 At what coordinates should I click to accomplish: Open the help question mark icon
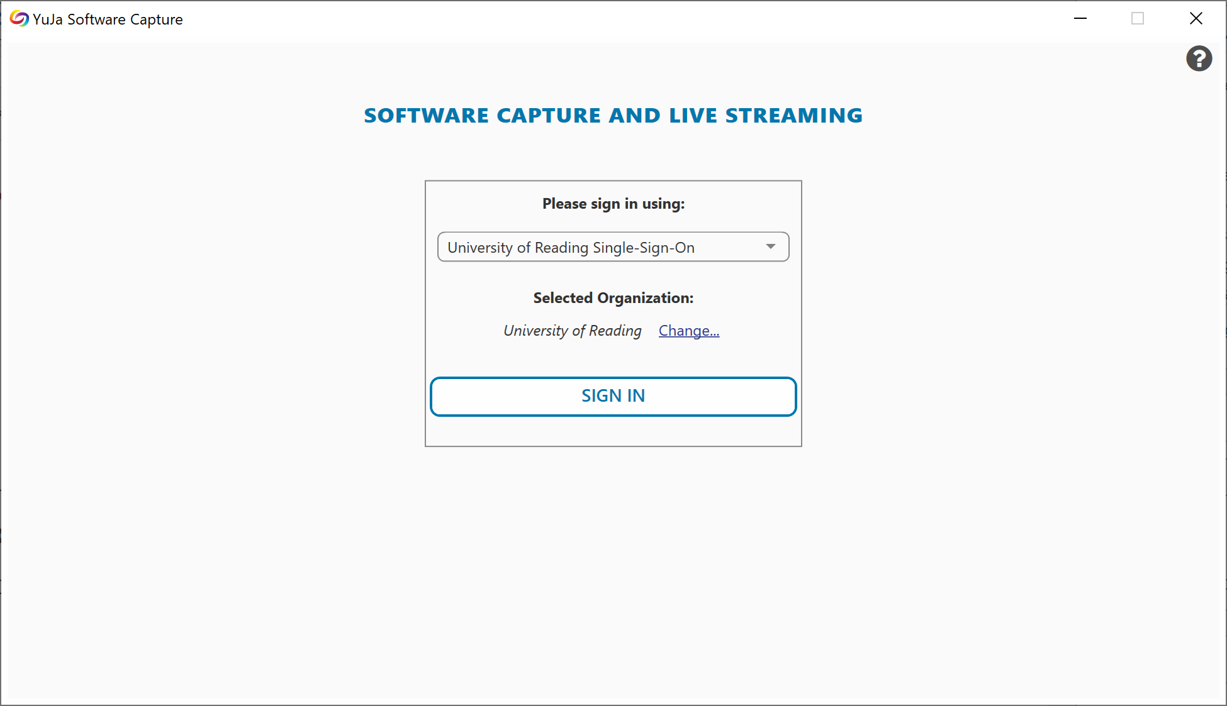pos(1199,58)
